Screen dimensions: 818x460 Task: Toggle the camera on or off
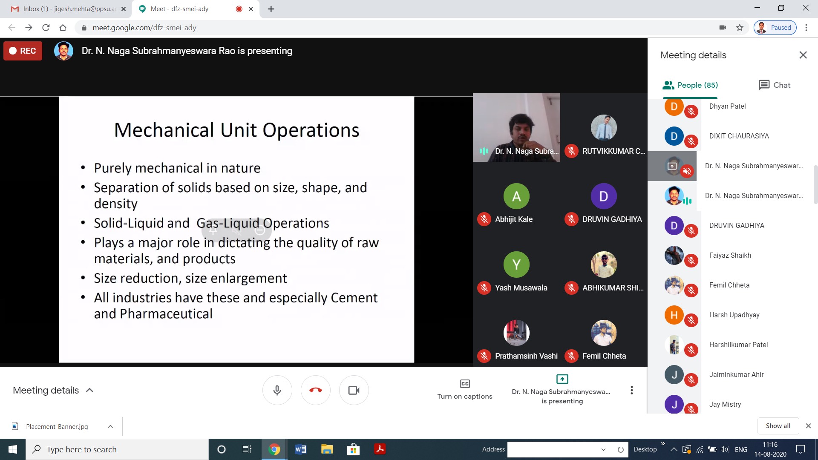pyautogui.click(x=354, y=390)
